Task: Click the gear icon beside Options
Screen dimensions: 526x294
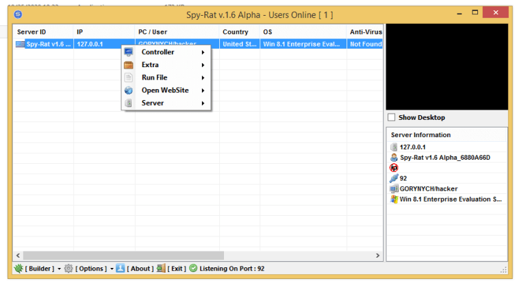Action: click(68, 268)
